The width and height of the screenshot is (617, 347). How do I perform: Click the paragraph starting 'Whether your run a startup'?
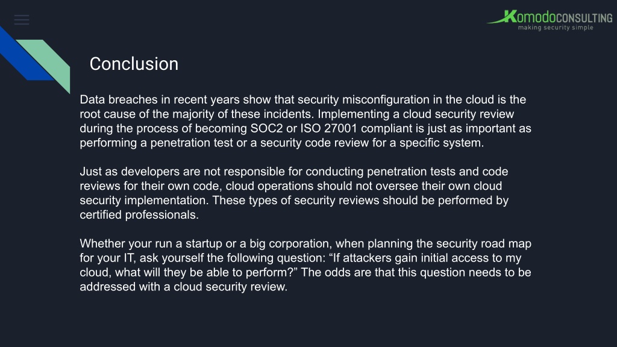pyautogui.click(x=305, y=265)
